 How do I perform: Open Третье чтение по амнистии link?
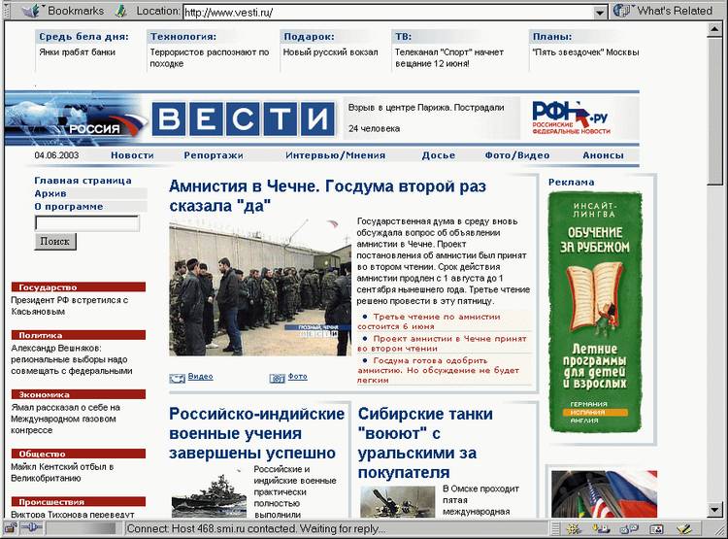(x=428, y=321)
